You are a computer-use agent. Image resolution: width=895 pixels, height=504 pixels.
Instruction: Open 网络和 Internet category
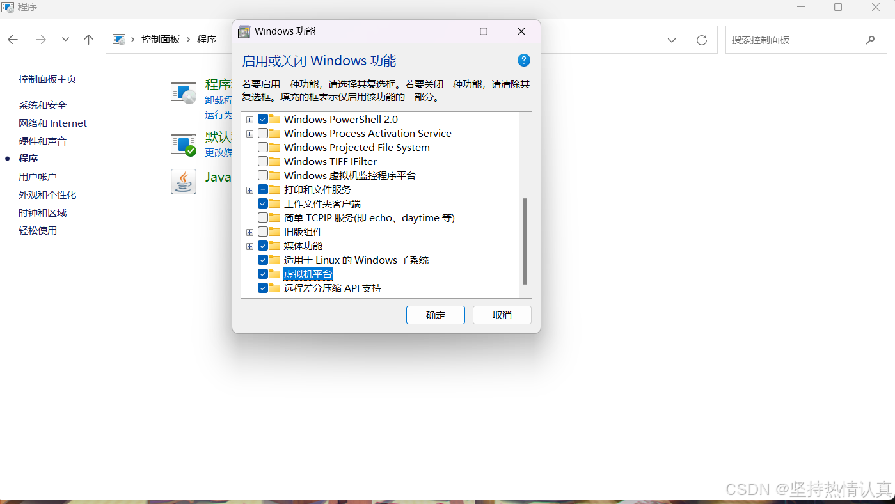click(x=52, y=123)
